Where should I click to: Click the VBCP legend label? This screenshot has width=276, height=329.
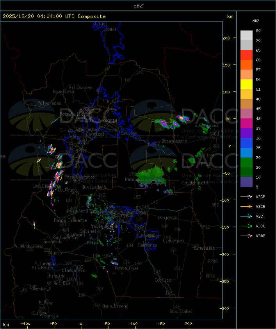point(260,197)
